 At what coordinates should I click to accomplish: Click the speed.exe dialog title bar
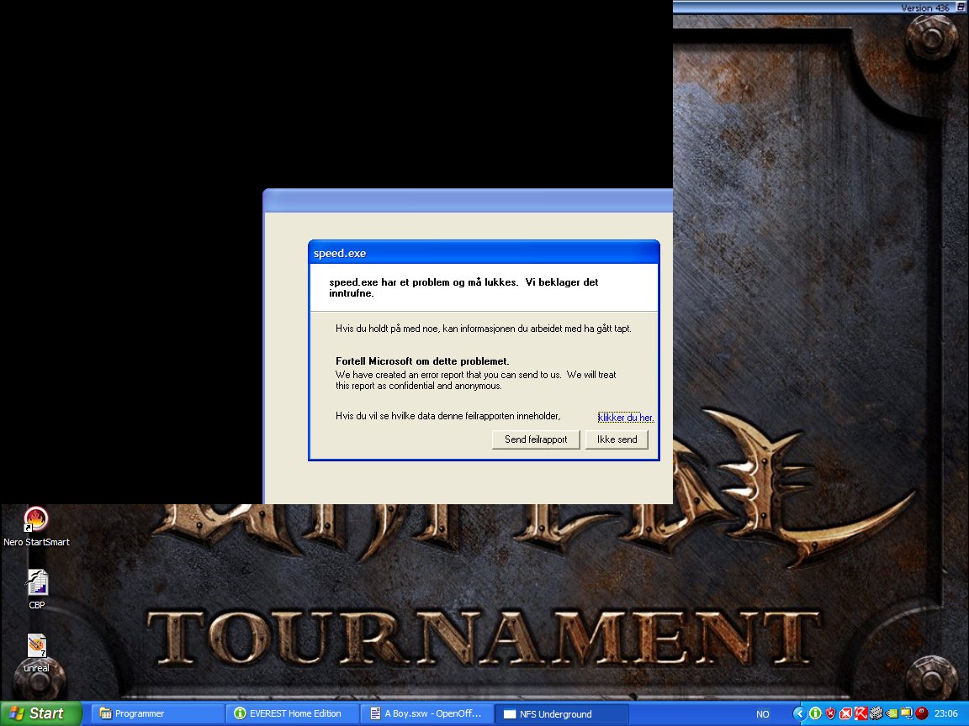click(484, 253)
